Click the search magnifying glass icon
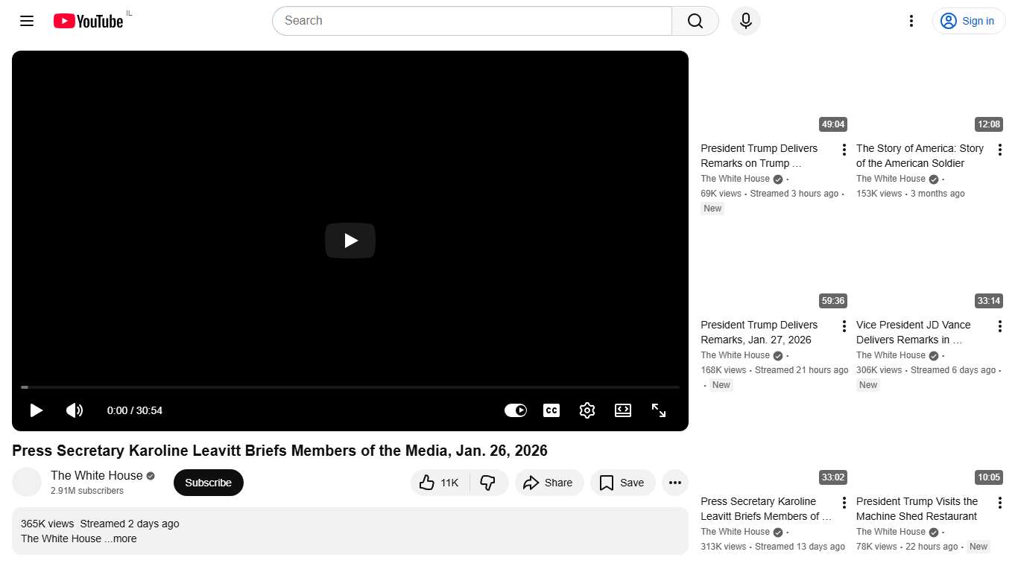The width and height of the screenshot is (1018, 572). (x=694, y=21)
